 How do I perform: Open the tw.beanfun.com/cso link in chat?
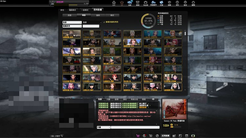[139, 116]
